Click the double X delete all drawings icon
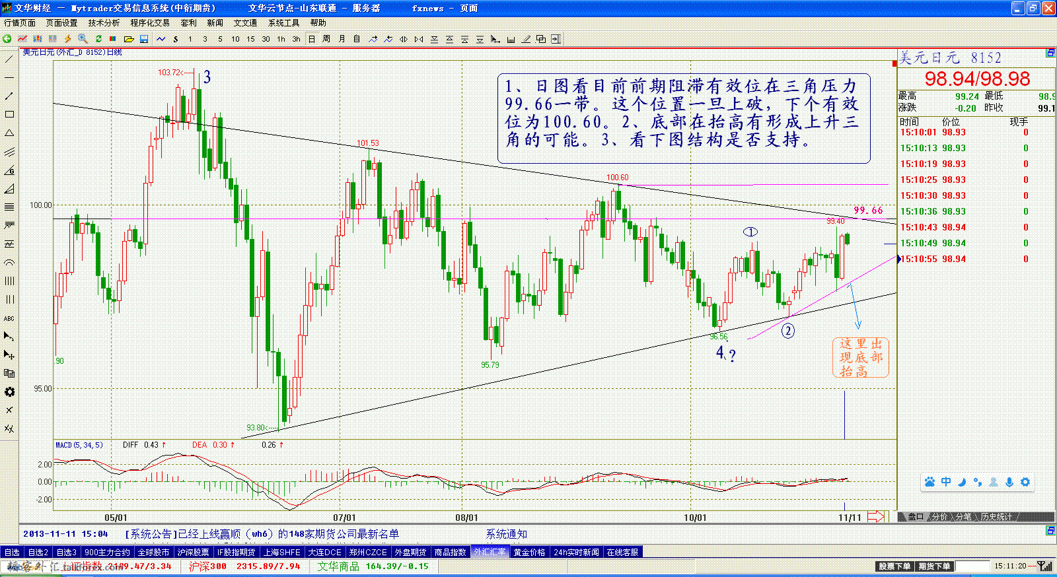This screenshot has height=577, width=1057. pos(9,429)
